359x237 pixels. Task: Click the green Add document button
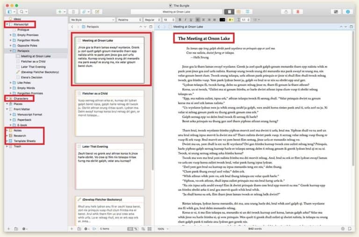pos(61,12)
